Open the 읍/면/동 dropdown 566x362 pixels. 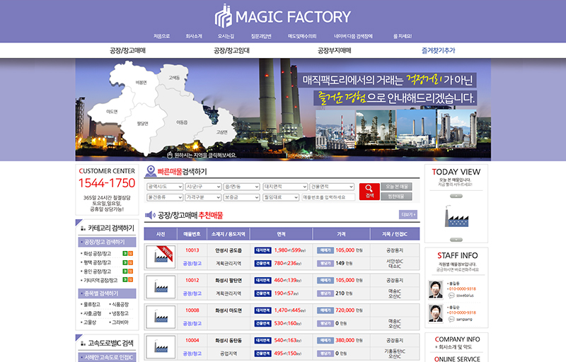pyautogui.click(x=241, y=187)
